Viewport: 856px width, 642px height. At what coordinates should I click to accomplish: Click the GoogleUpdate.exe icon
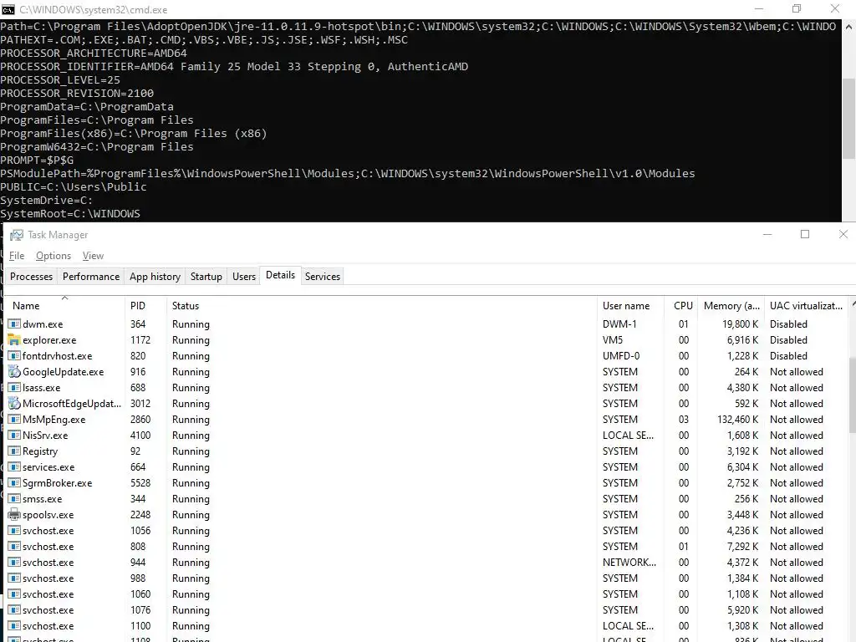pos(14,371)
